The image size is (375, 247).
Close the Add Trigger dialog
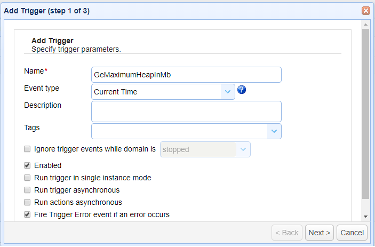click(366, 11)
